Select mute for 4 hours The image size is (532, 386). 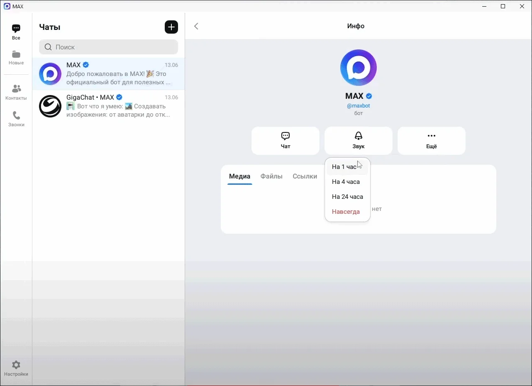(x=346, y=182)
